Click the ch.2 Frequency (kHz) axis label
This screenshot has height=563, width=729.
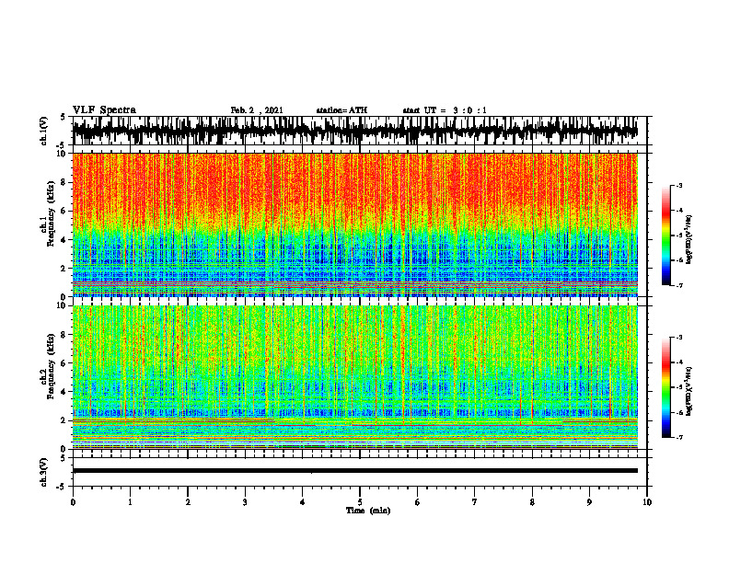(48, 366)
